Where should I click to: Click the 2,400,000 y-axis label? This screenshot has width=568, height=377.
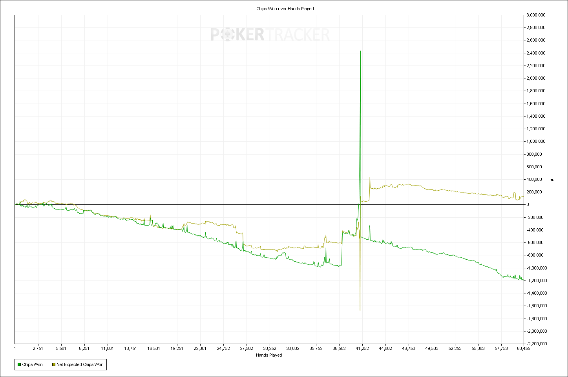point(536,53)
